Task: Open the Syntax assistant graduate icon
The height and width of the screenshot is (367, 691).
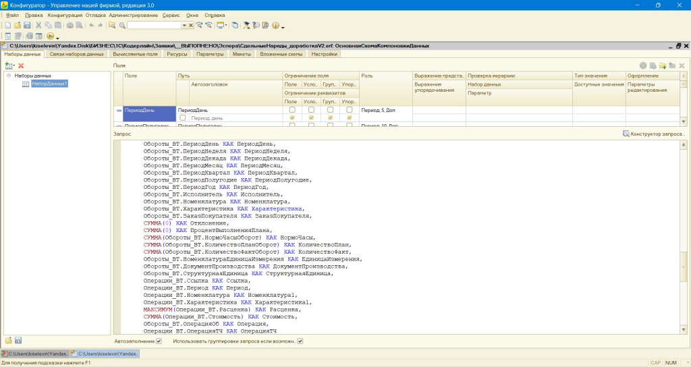Action: click(246, 26)
